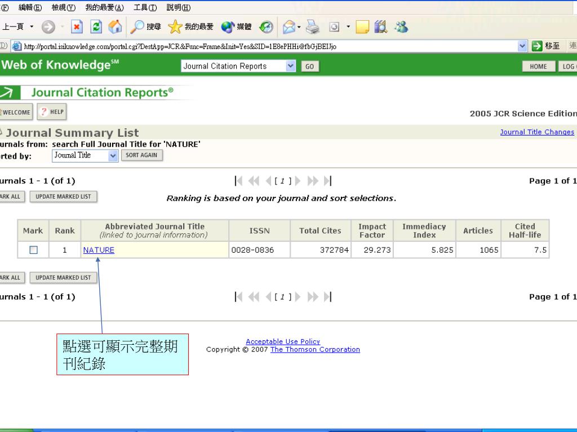Viewport: 577px width, 432px height.
Task: Open the NATURE journal record link
Action: pyautogui.click(x=99, y=250)
